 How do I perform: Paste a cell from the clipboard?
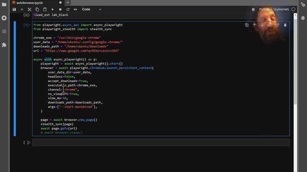click(45, 10)
